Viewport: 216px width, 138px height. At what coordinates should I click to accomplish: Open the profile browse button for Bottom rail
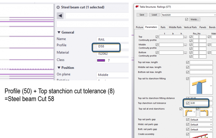tap(186, 53)
